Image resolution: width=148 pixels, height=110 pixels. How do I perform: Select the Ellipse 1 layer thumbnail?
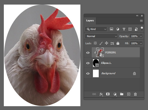pyautogui.click(x=96, y=63)
